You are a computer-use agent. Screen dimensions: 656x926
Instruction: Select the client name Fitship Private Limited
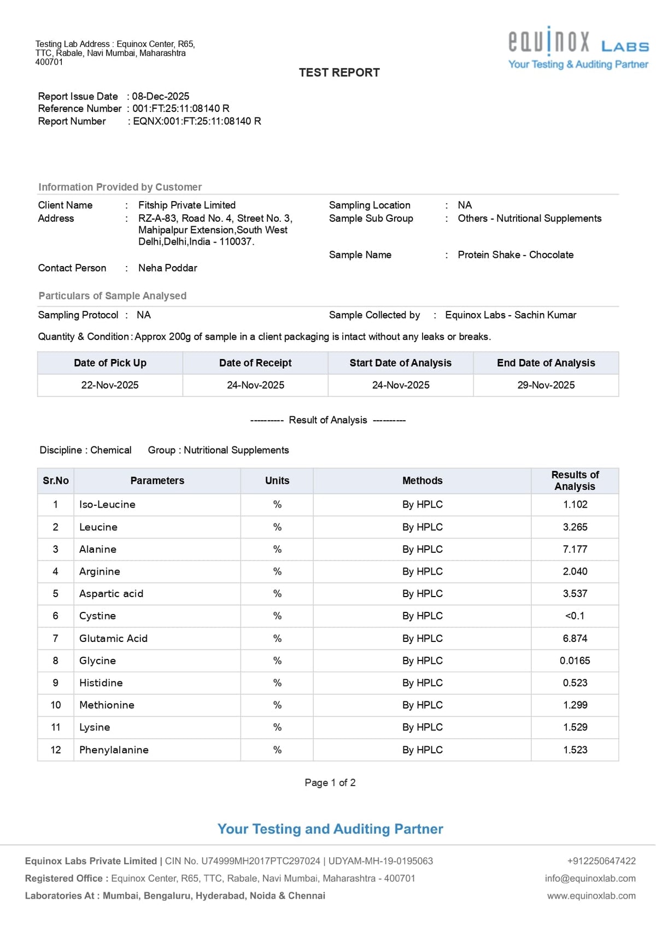click(x=187, y=205)
